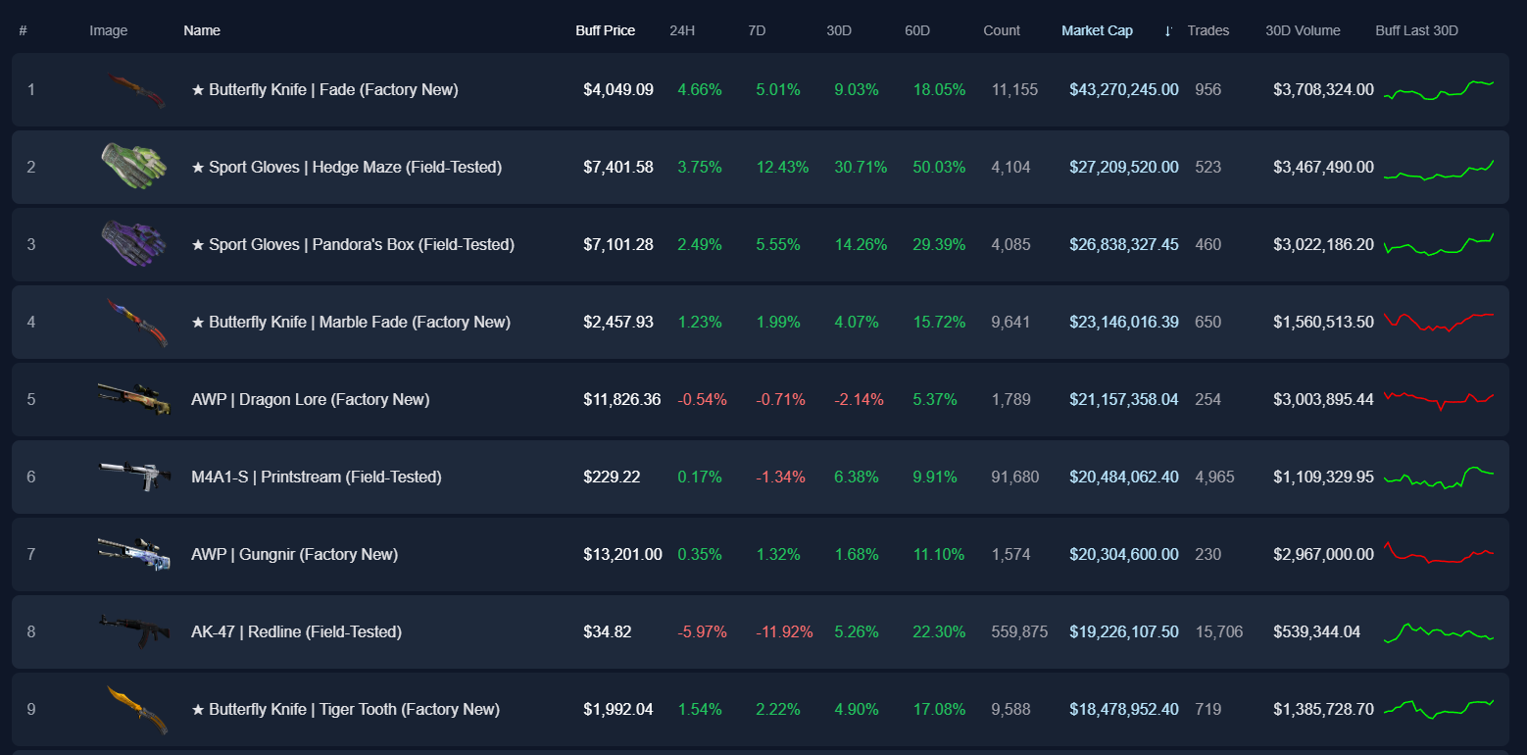Click the AWP Gungnir image
Image resolution: width=1527 pixels, height=755 pixels.
(134, 553)
